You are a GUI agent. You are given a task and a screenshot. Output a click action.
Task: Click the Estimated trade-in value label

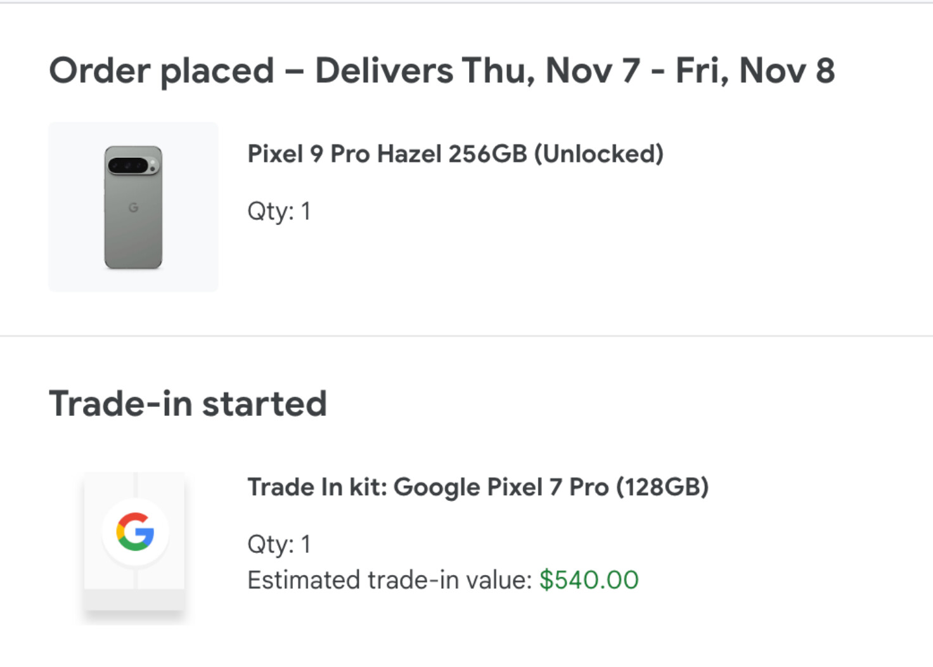[x=389, y=580]
